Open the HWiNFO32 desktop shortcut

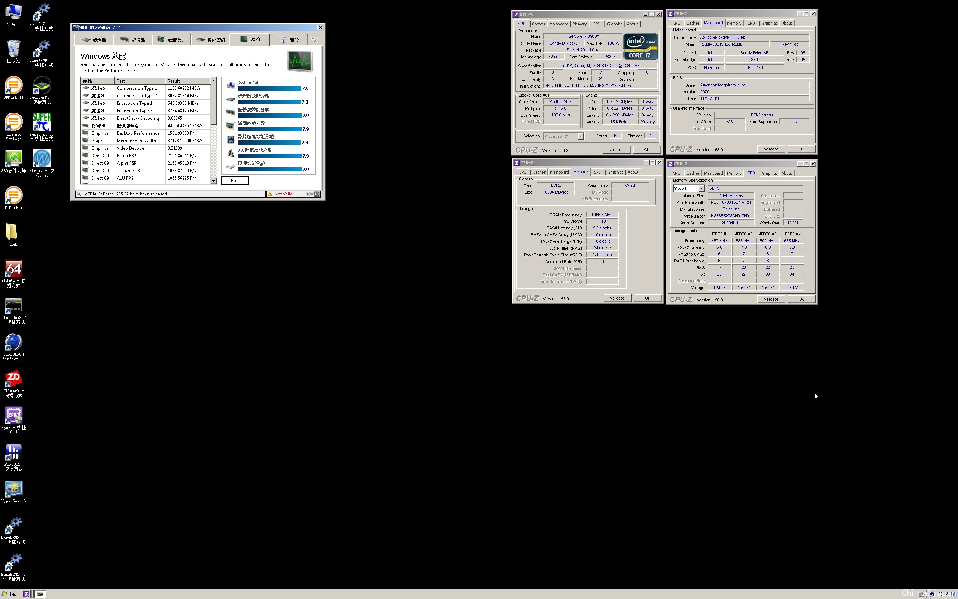[13, 457]
